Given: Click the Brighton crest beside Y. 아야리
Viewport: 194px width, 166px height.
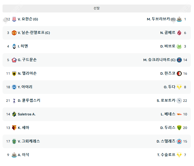Looking at the screenshot, I should coord(14,87).
